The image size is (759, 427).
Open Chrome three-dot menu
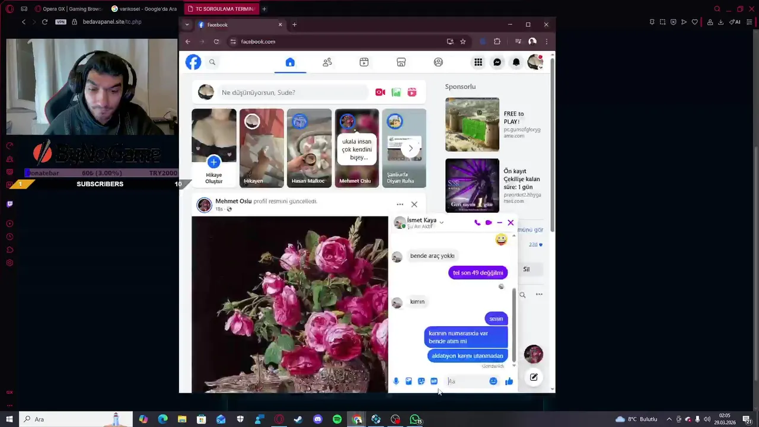click(546, 42)
